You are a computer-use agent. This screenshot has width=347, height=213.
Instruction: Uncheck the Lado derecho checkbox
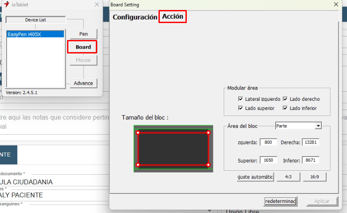pos(285,99)
